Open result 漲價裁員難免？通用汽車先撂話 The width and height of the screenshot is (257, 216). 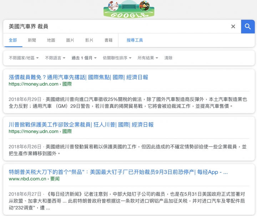(x=78, y=77)
